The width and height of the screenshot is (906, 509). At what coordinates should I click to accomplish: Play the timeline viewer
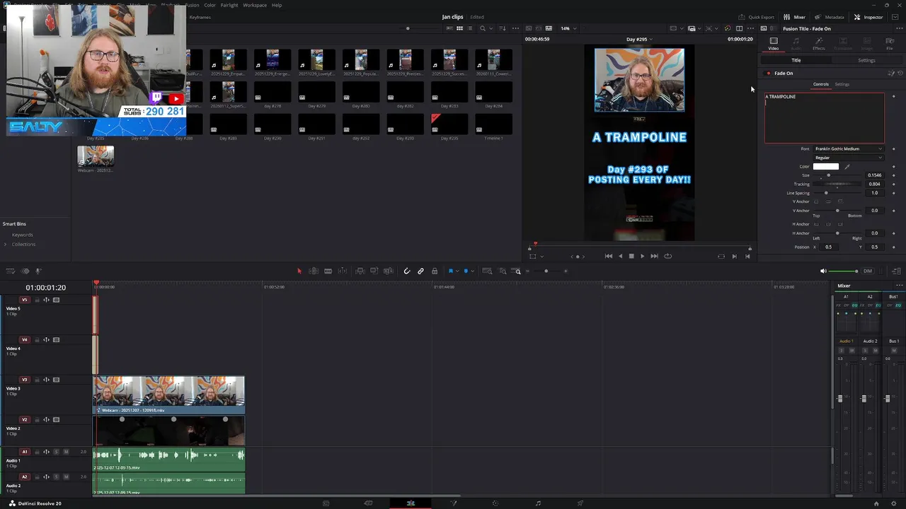(642, 256)
